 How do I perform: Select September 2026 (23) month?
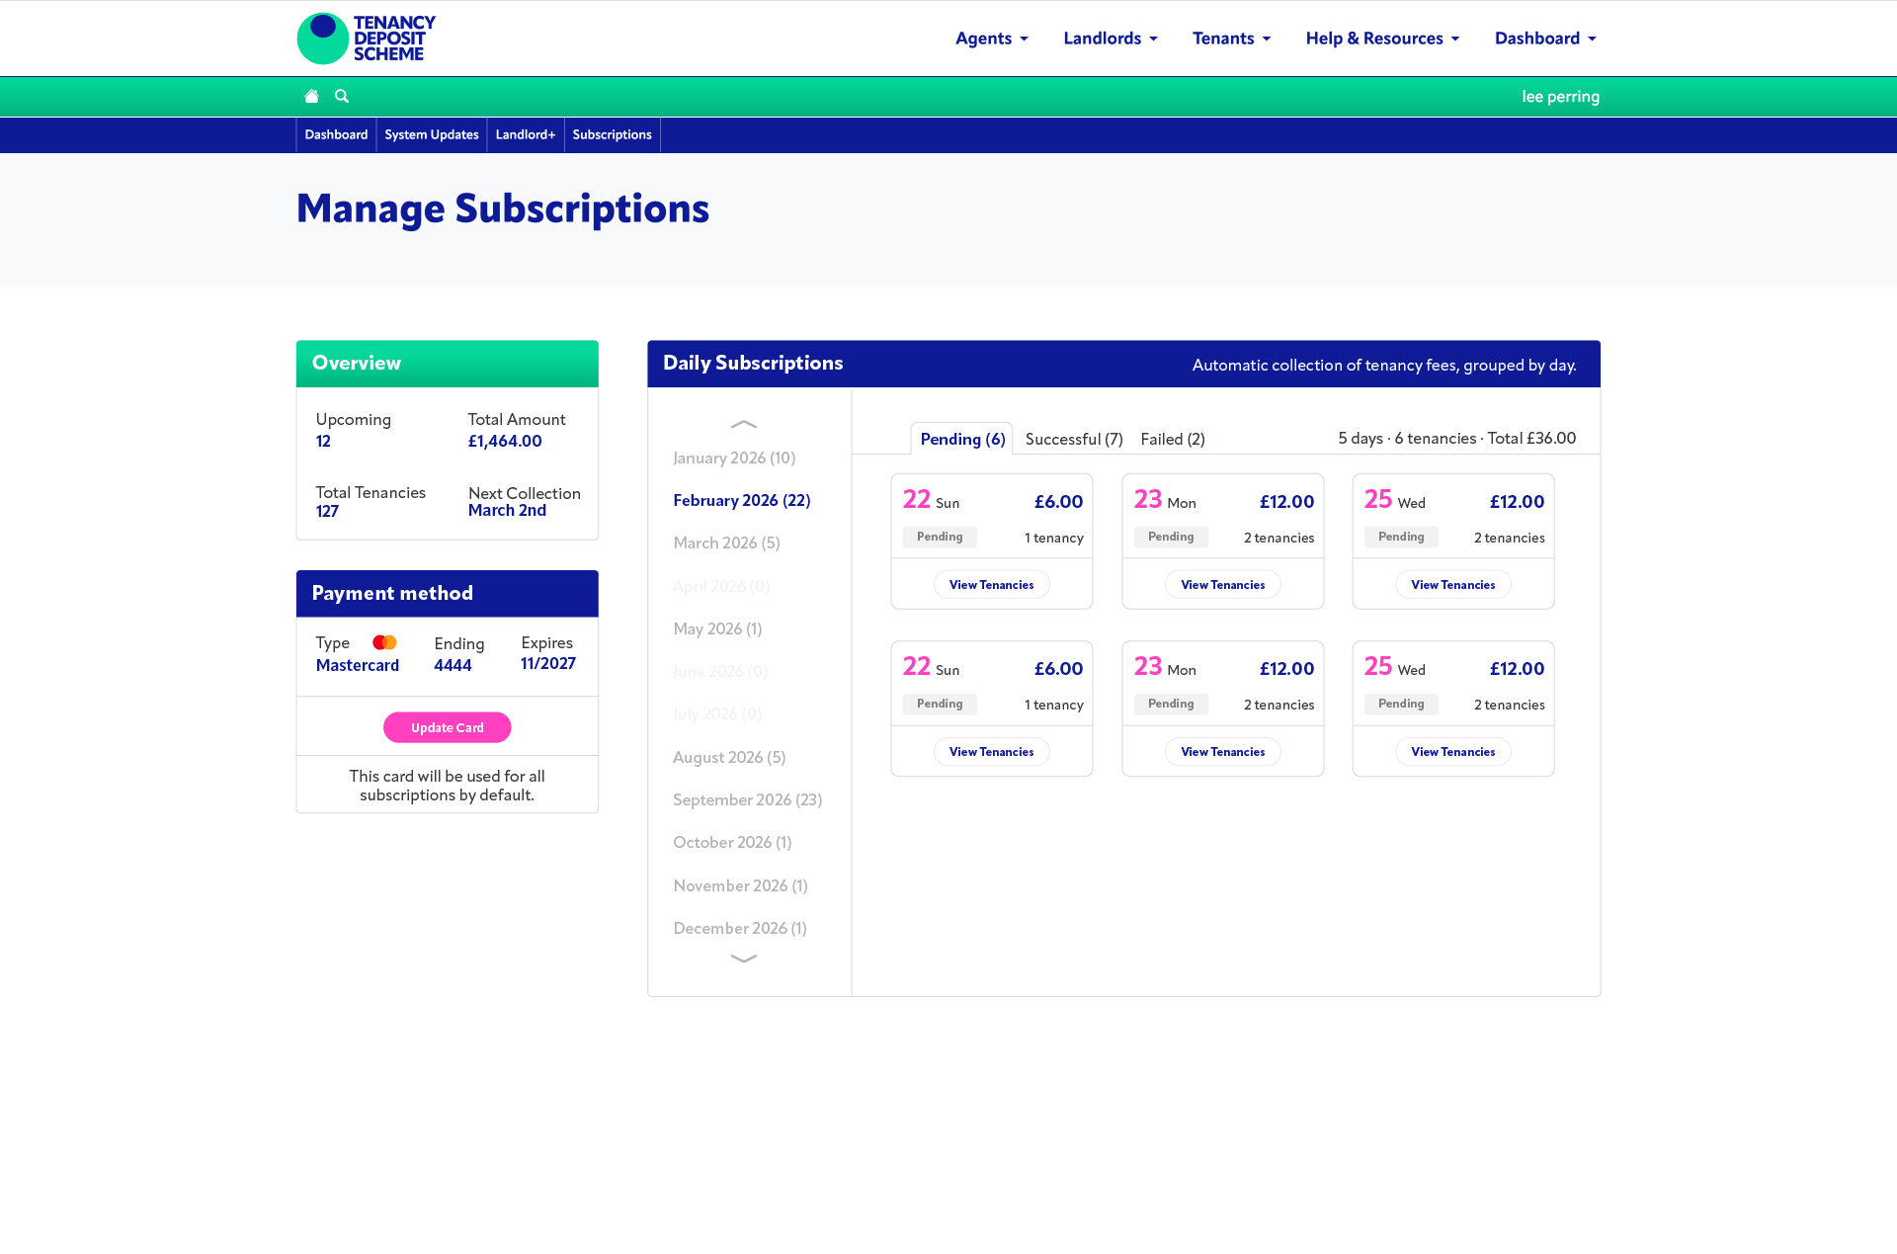pos(747,800)
